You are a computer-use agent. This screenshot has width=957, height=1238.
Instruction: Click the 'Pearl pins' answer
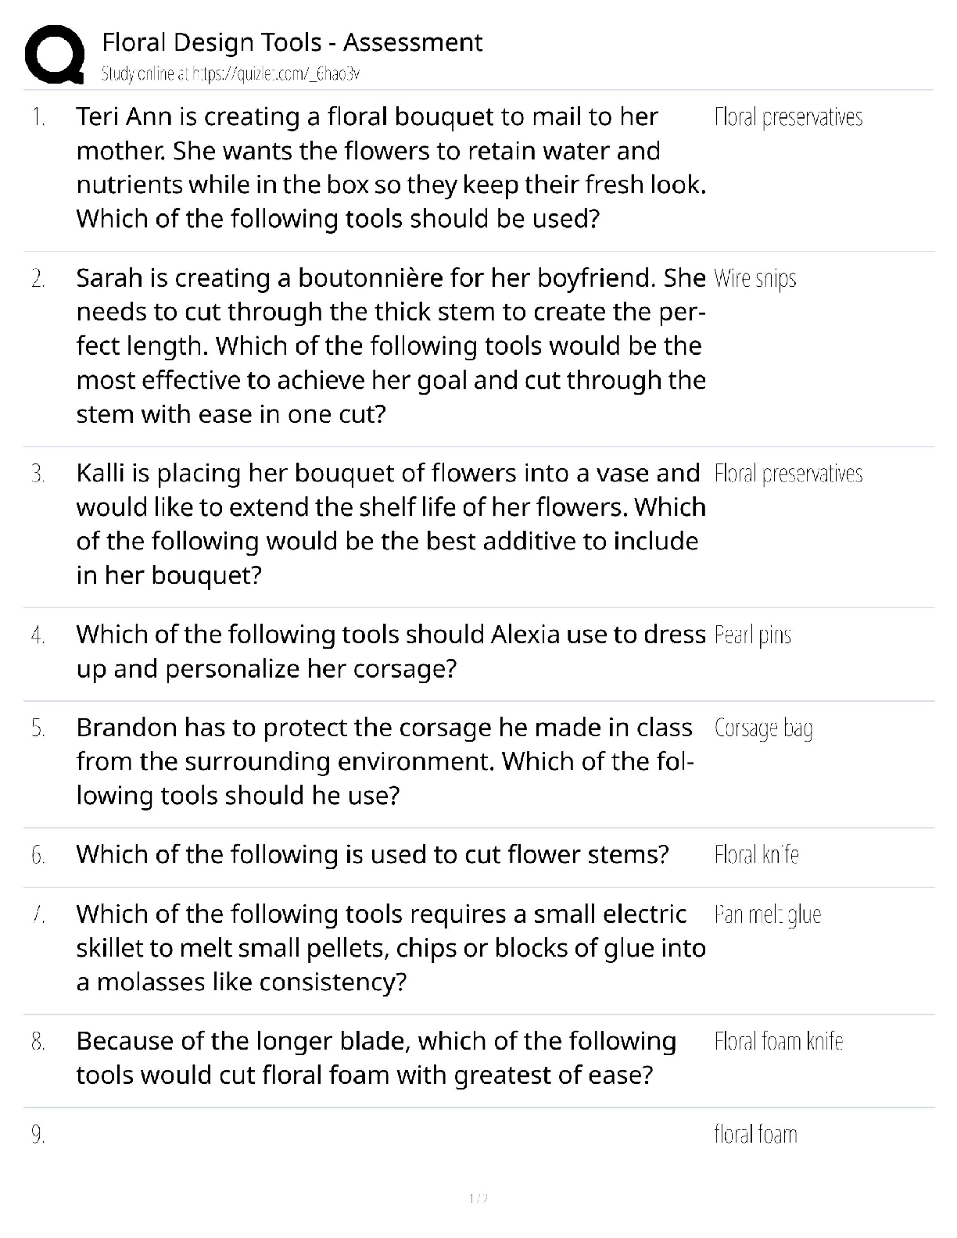[753, 635]
